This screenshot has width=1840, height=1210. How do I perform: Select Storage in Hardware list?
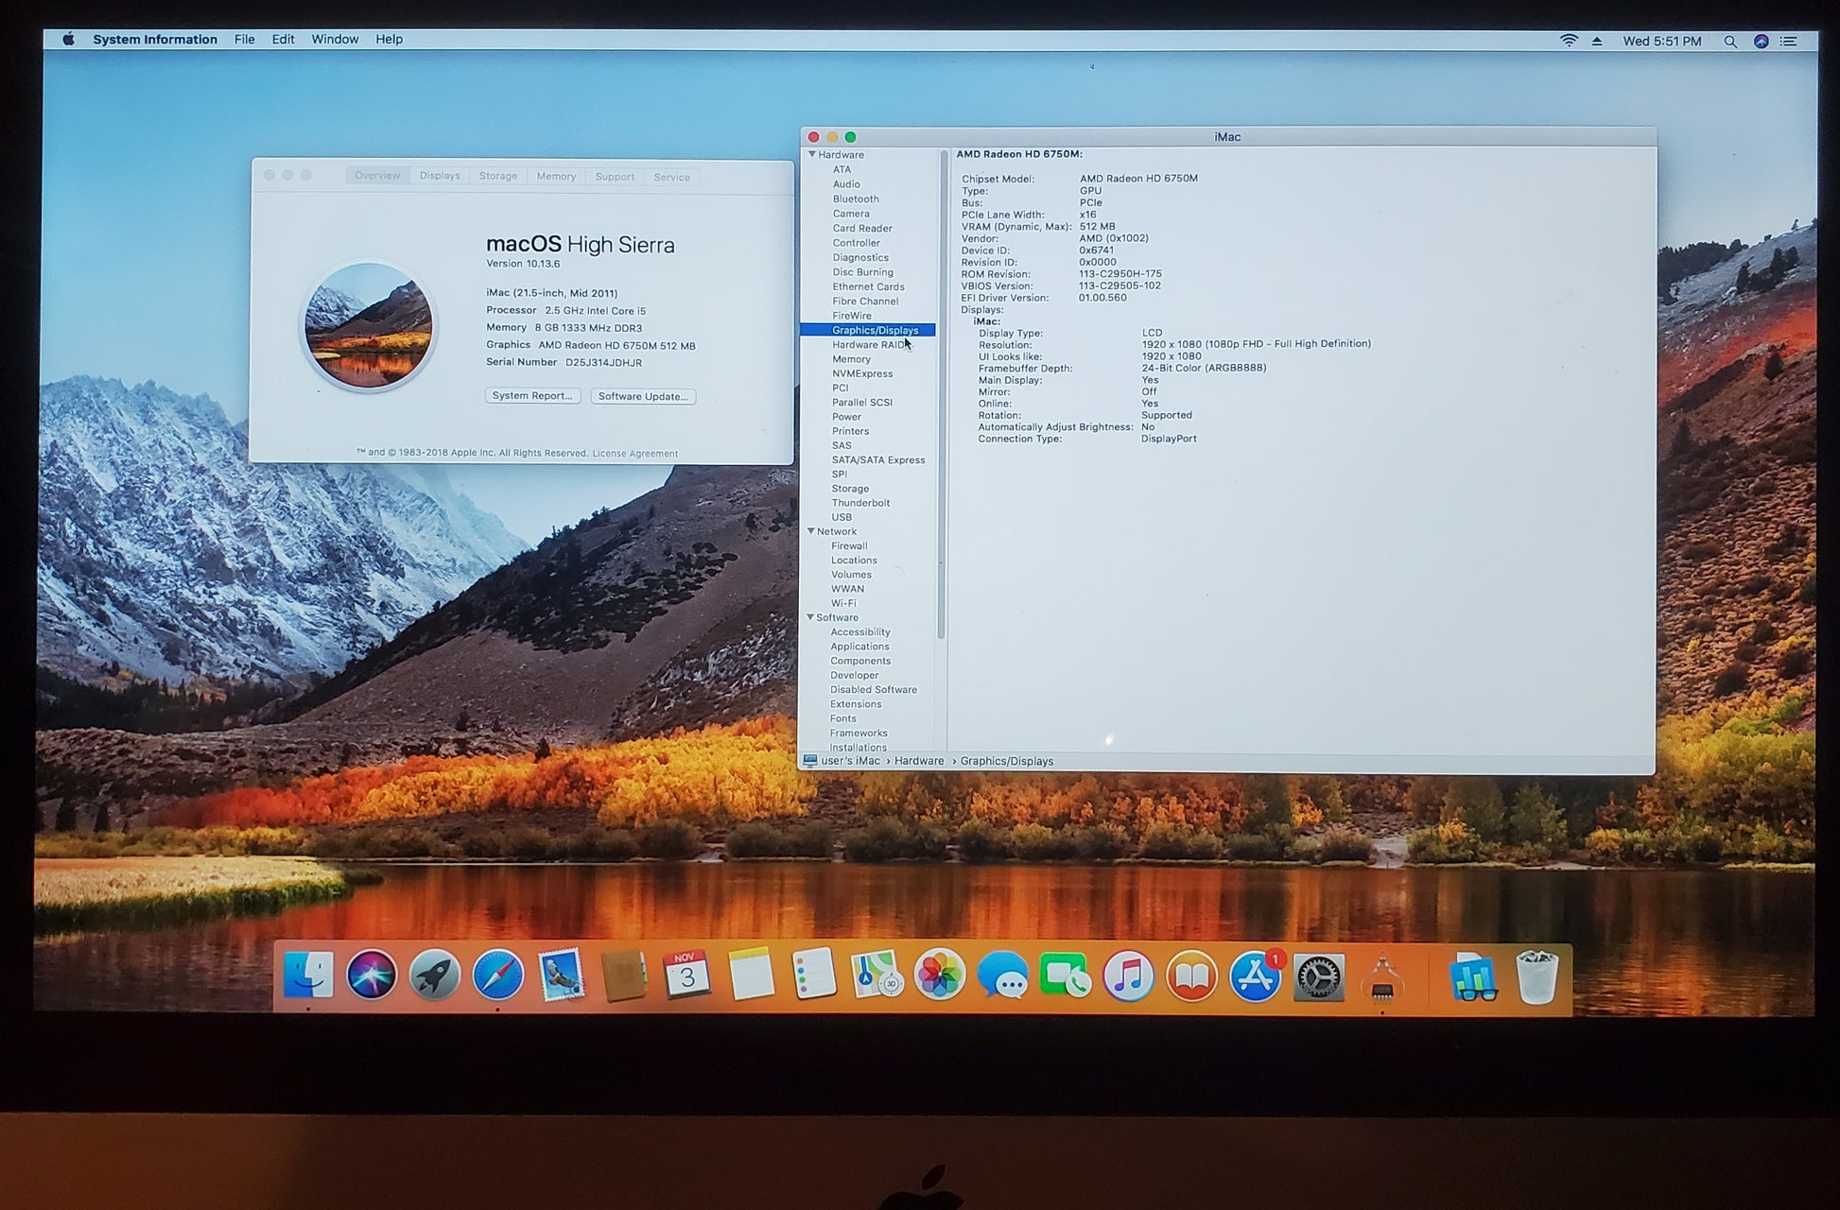pyautogui.click(x=850, y=489)
